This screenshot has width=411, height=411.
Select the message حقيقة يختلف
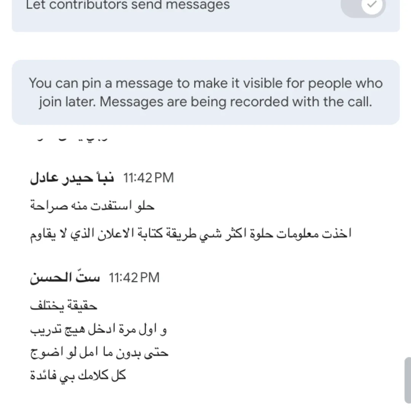(64, 306)
